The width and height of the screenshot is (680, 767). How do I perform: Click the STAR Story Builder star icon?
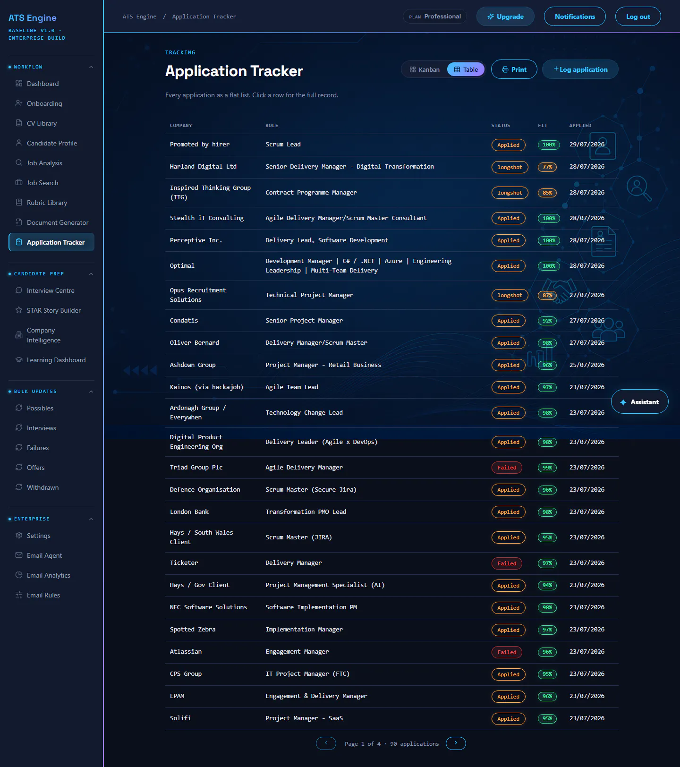pyautogui.click(x=19, y=310)
